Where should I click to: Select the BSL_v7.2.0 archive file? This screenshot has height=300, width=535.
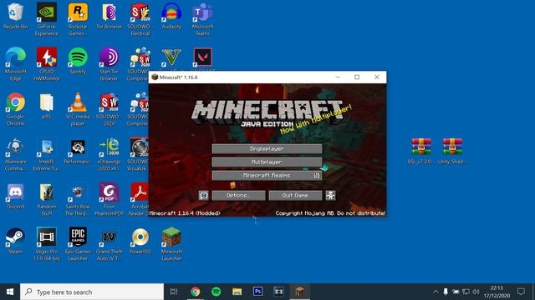point(421,152)
